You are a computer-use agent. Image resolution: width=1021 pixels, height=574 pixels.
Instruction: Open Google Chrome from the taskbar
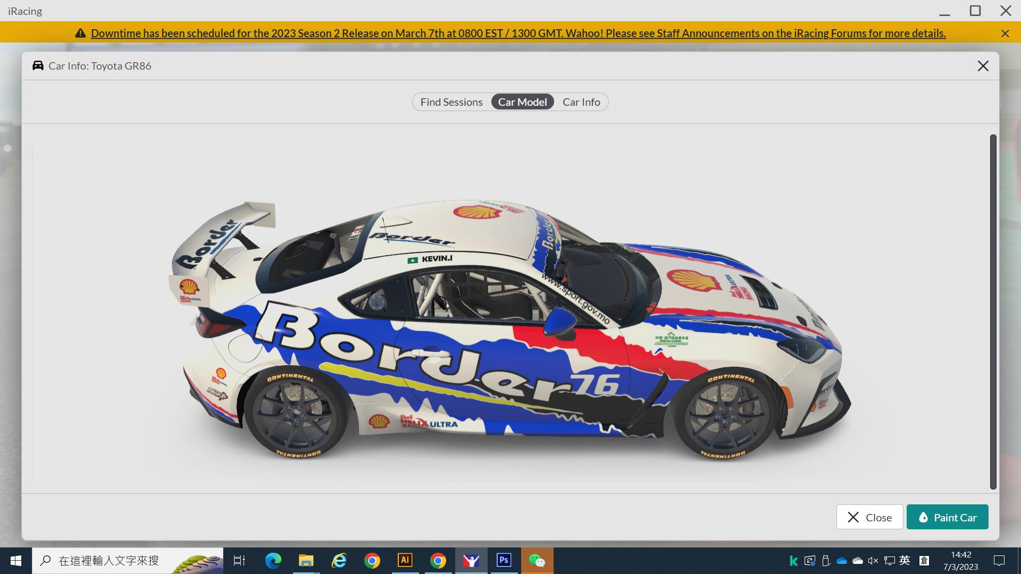click(372, 560)
